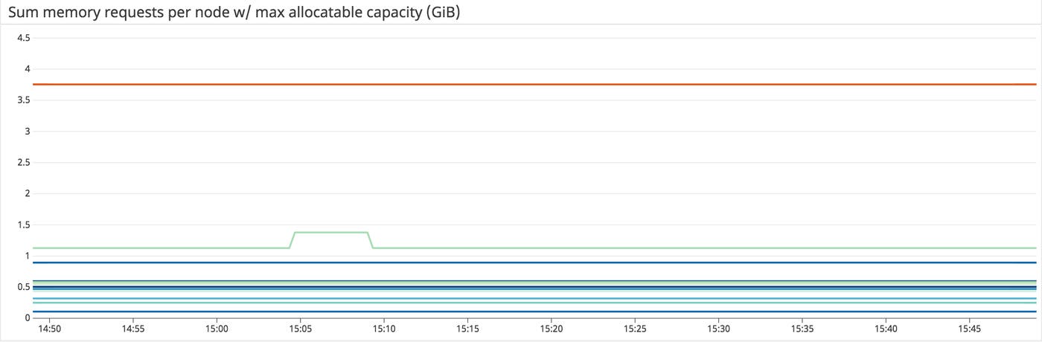
Task: Click the dark blue line just below 1 GiB
Action: coord(521,262)
